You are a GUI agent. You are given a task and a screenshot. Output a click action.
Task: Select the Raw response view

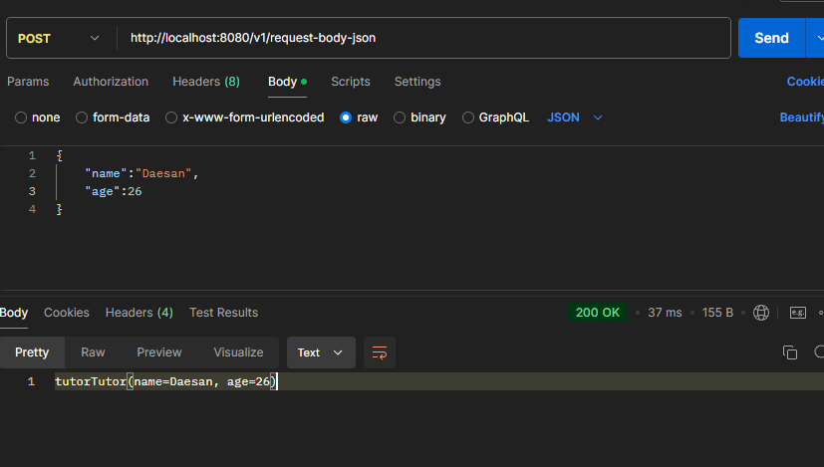click(x=93, y=352)
